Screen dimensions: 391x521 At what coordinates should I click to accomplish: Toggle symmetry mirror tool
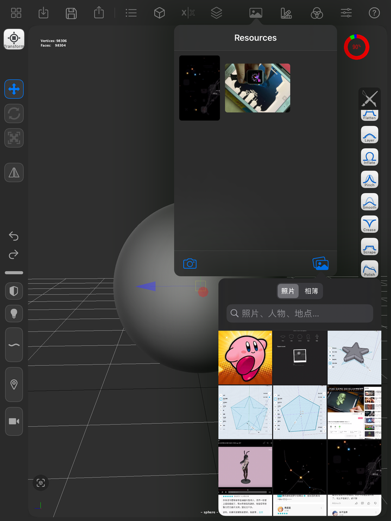(14, 173)
